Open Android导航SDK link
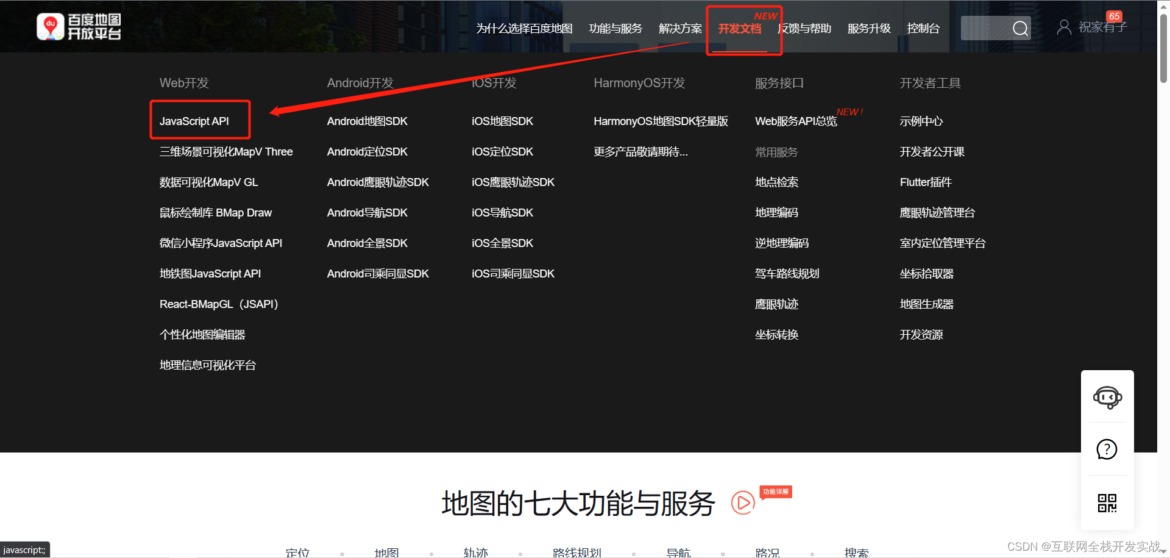 (367, 213)
